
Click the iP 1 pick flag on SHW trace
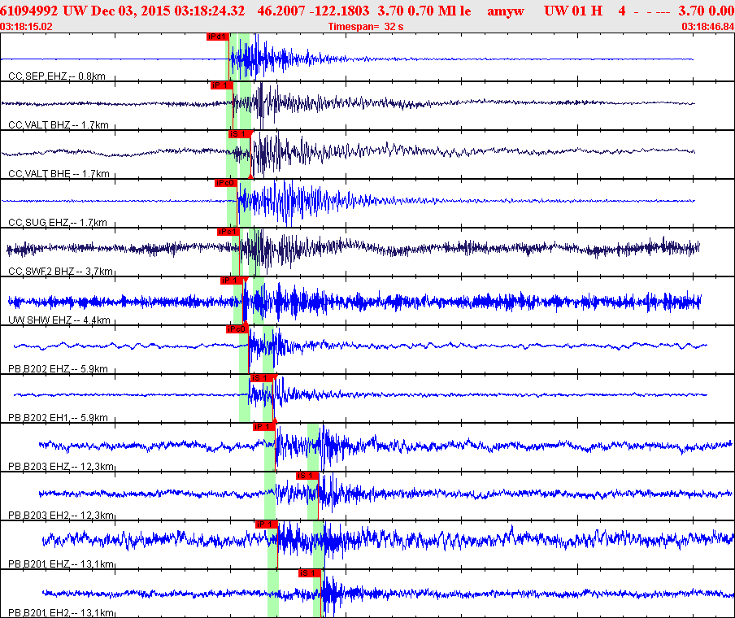pyautogui.click(x=233, y=281)
